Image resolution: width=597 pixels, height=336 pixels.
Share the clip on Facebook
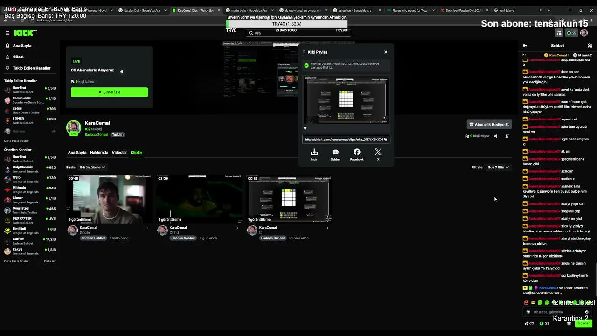pyautogui.click(x=357, y=154)
